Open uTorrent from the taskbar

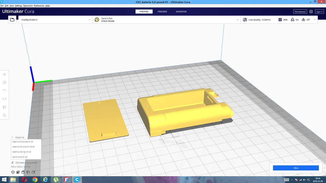[x=56, y=179]
